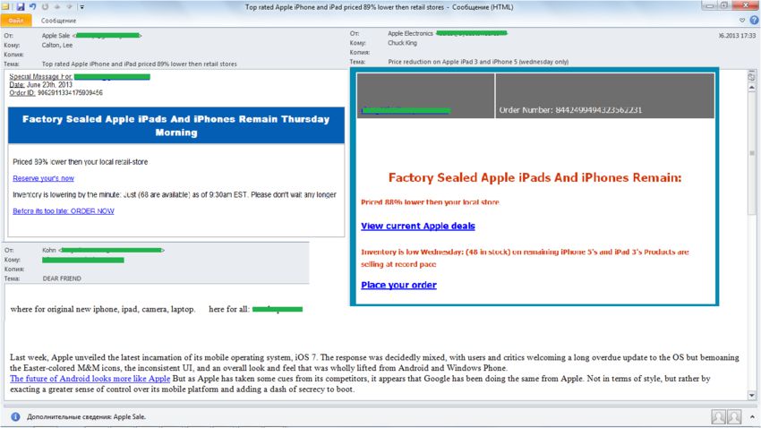Expand the ribbon using the chevron
The height and width of the screenshot is (428, 761).
[741, 21]
